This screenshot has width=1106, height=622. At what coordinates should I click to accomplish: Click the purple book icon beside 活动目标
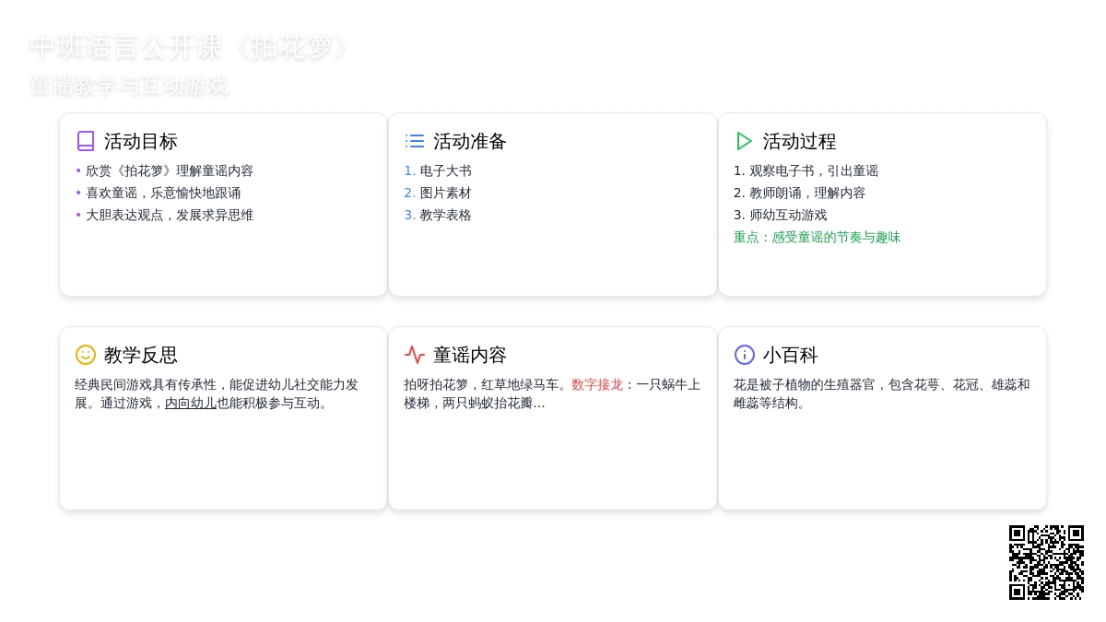[x=86, y=141]
